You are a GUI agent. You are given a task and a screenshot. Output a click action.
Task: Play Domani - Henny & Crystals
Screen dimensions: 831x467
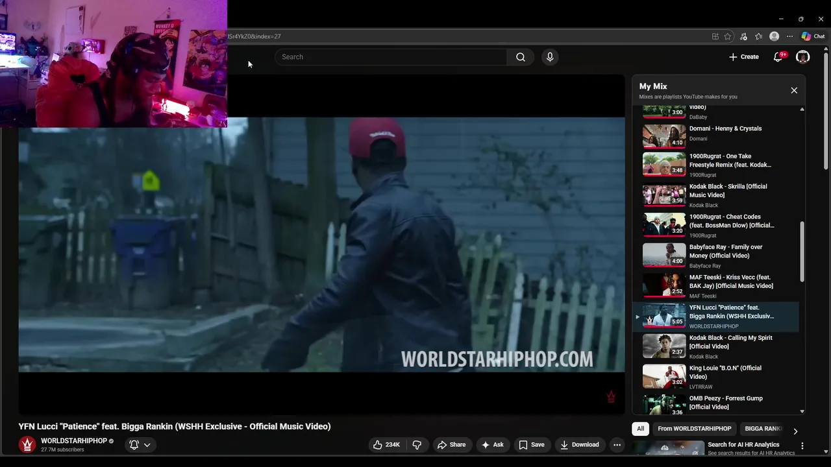(x=715, y=135)
